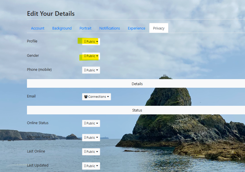The width and height of the screenshot is (245, 172).
Task: Select the Experience tab
Action: pos(136,28)
